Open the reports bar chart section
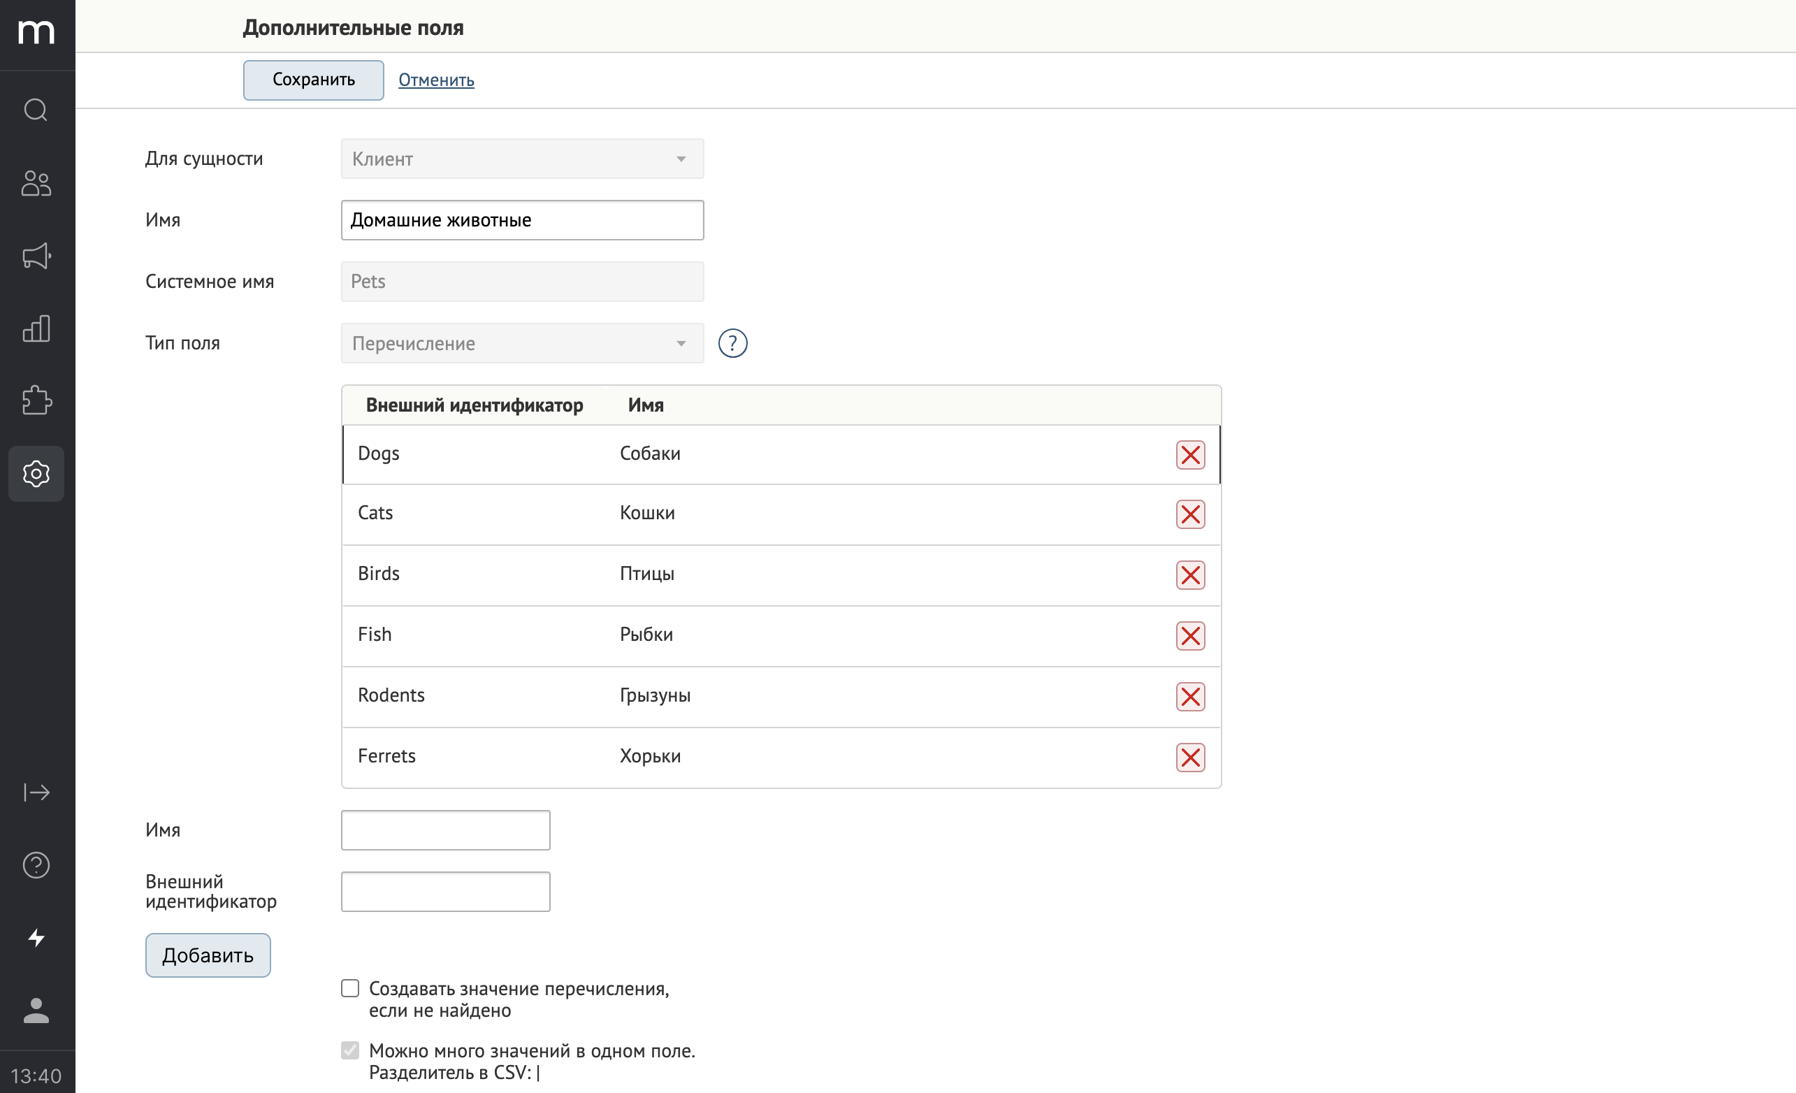The width and height of the screenshot is (1796, 1093). coord(36,329)
